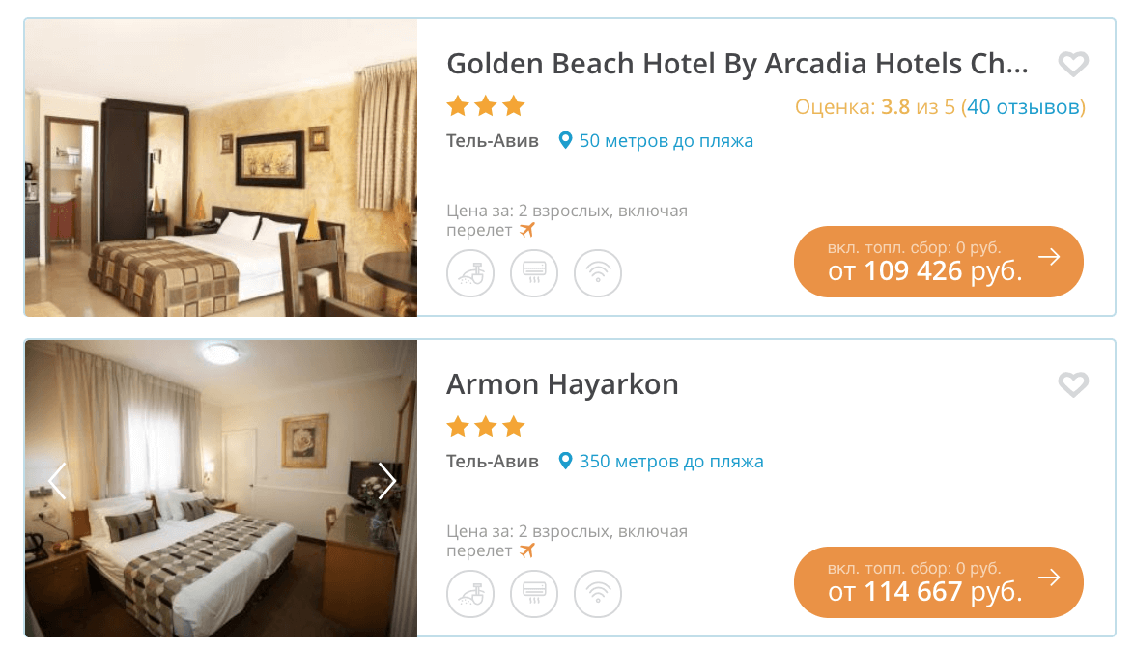Show next photo of Armon Hayarkon
1134x649 pixels.
click(x=387, y=481)
